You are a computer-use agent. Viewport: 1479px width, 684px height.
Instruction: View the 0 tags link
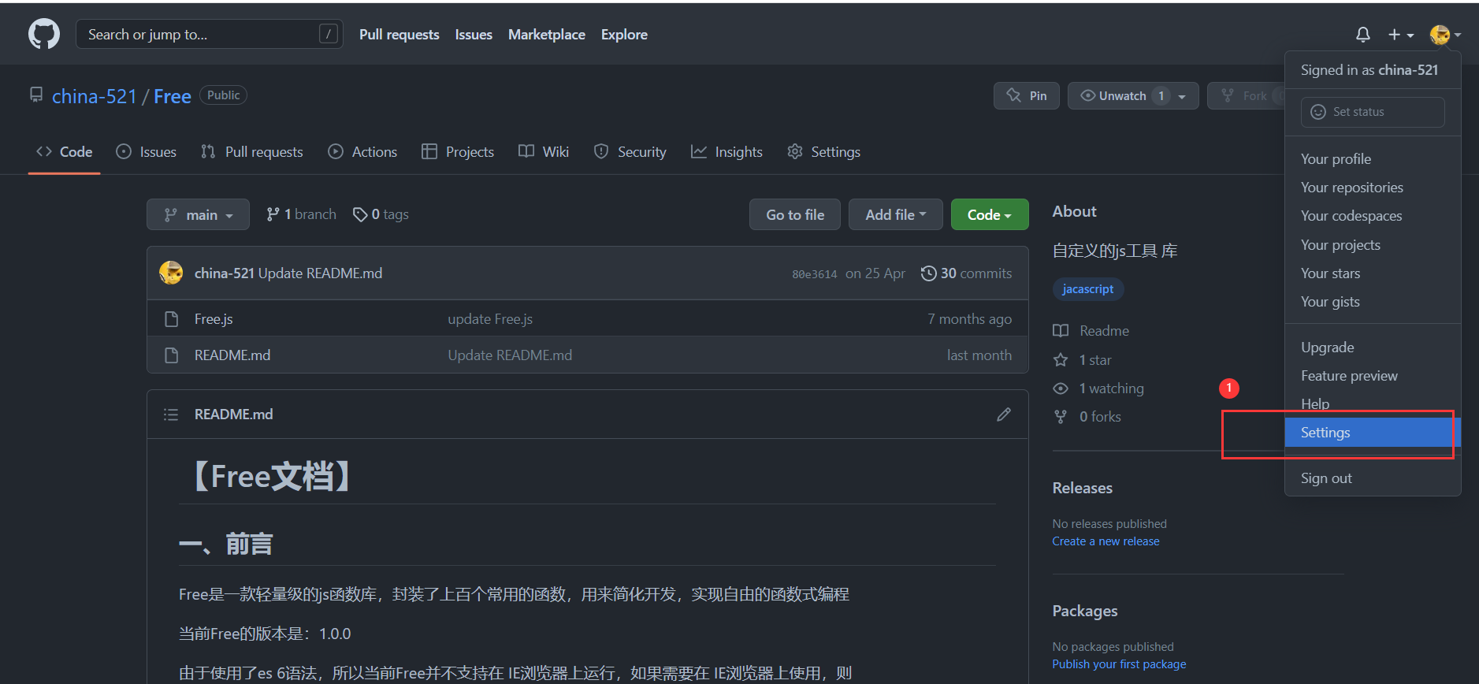381,214
